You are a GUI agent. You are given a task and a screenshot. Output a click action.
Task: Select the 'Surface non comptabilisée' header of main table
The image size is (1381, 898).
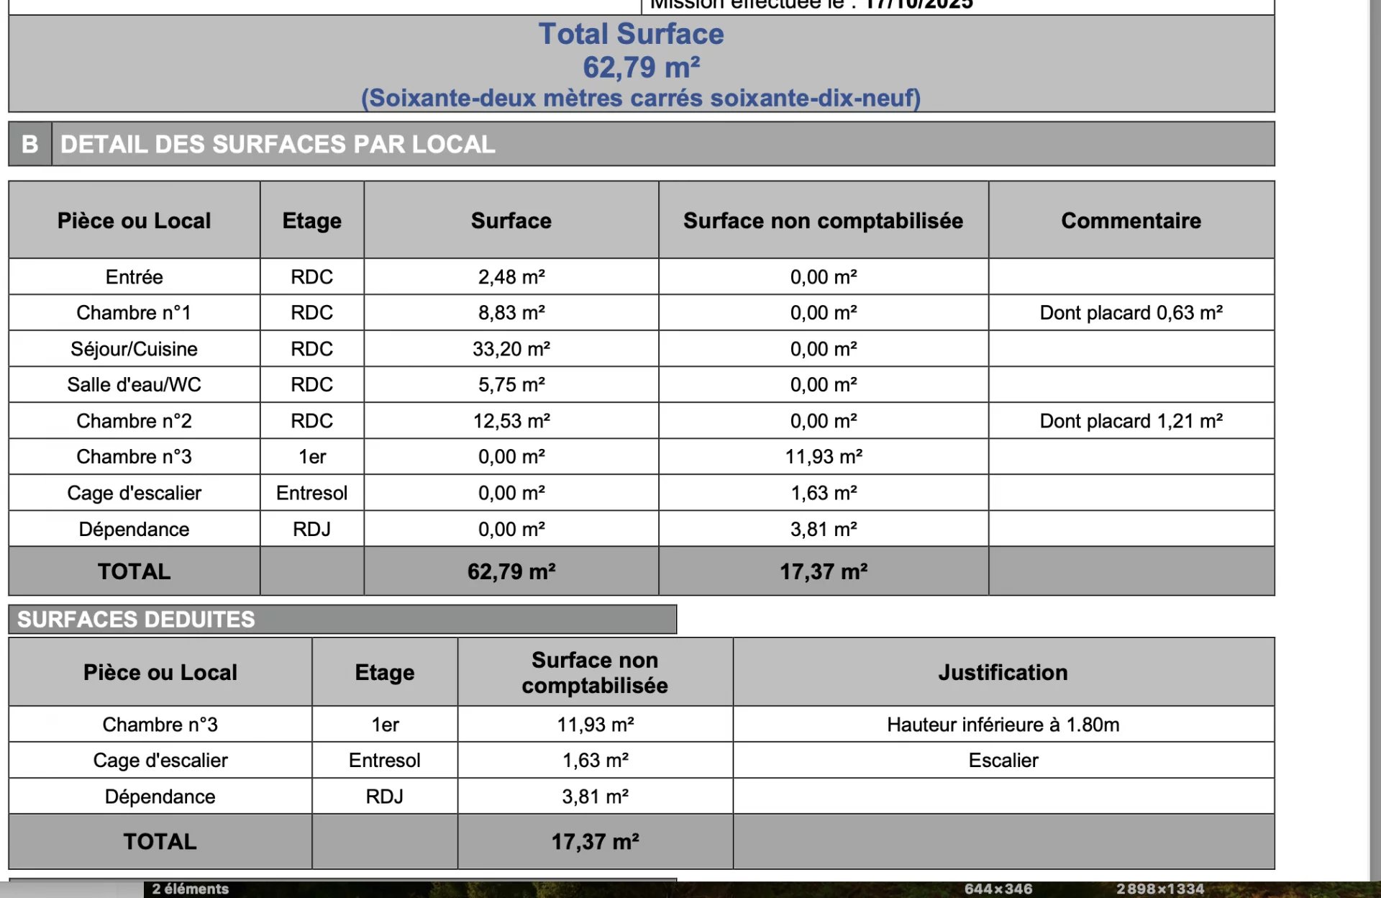(823, 220)
